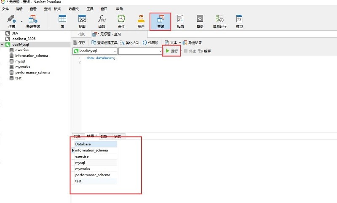Click the Code Snippet (代码段) button

150,42
